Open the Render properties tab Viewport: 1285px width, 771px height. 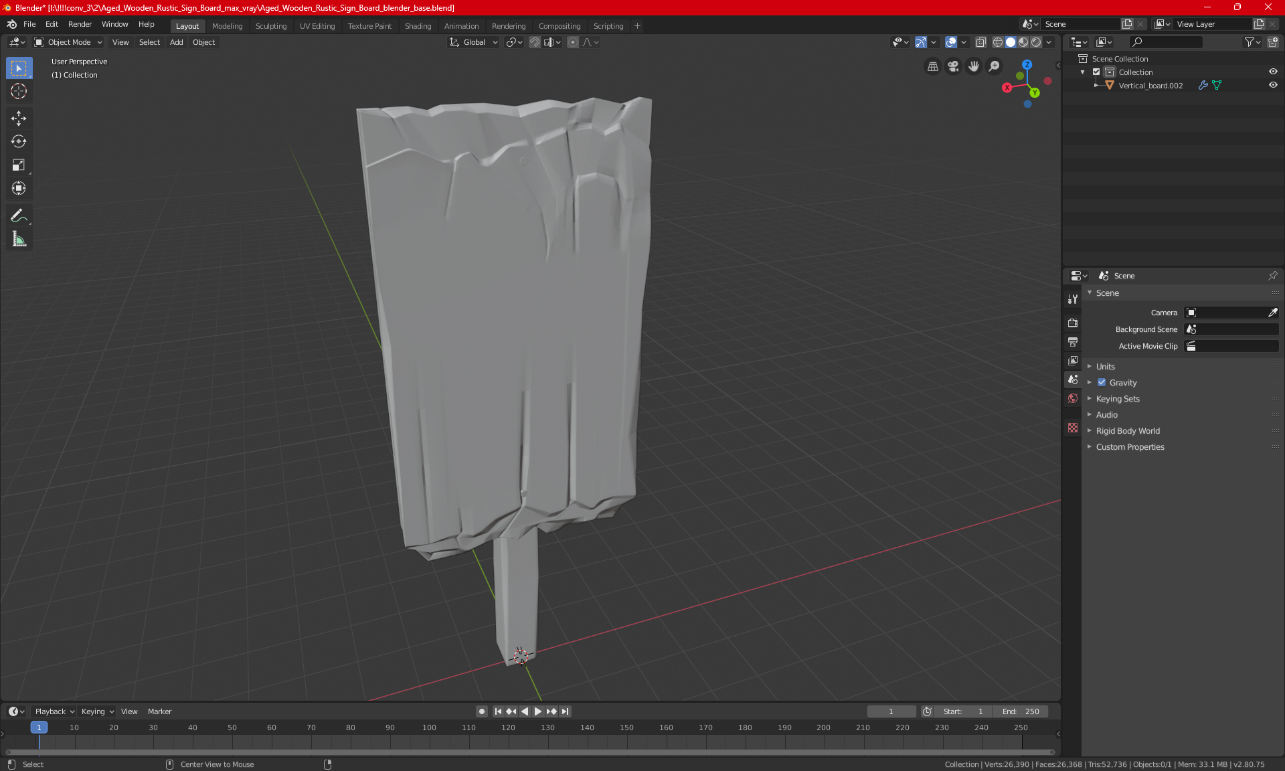[1073, 323]
